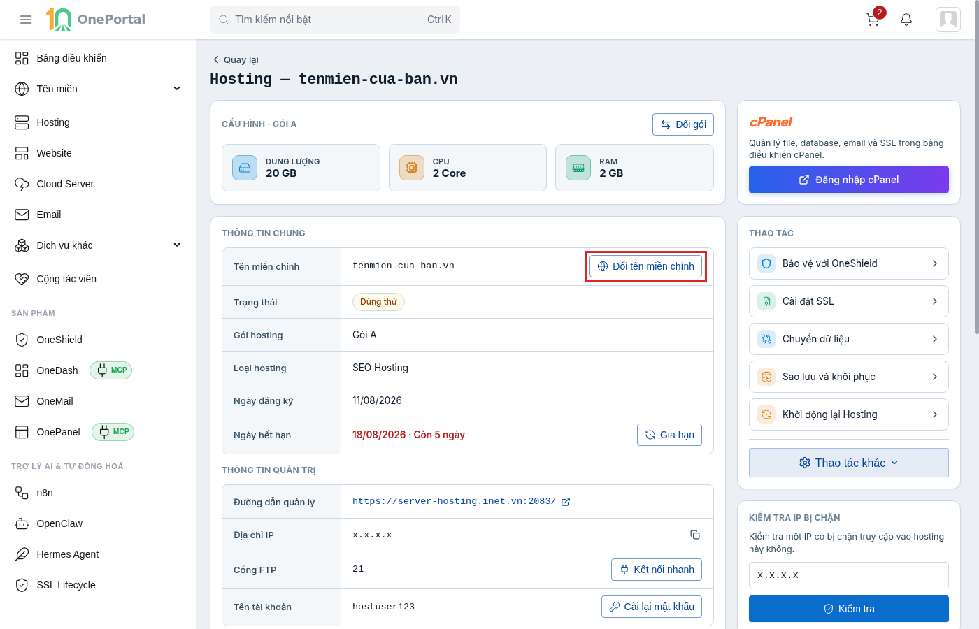Open the user avatar menu

(x=948, y=20)
